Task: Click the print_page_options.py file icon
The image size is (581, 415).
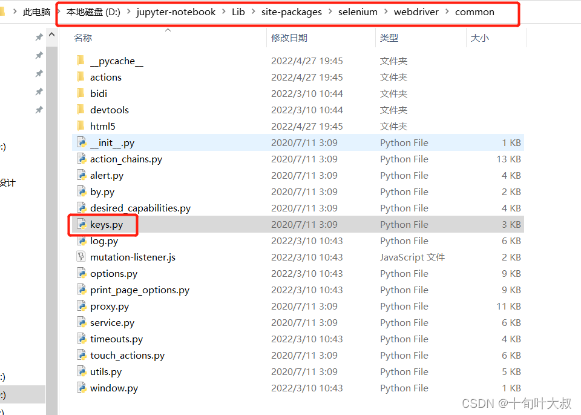Action: point(82,289)
